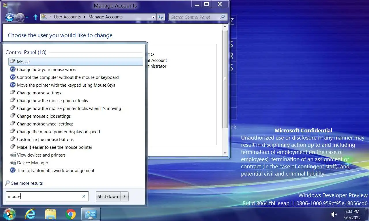Click mouse icon beside 'Change mouse wheel settings'

point(12,124)
